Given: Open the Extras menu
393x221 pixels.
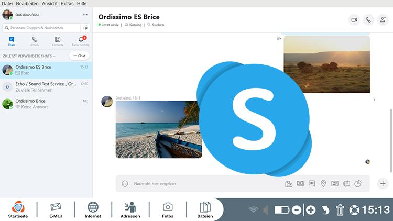Looking at the screenshot, I should [67, 3].
